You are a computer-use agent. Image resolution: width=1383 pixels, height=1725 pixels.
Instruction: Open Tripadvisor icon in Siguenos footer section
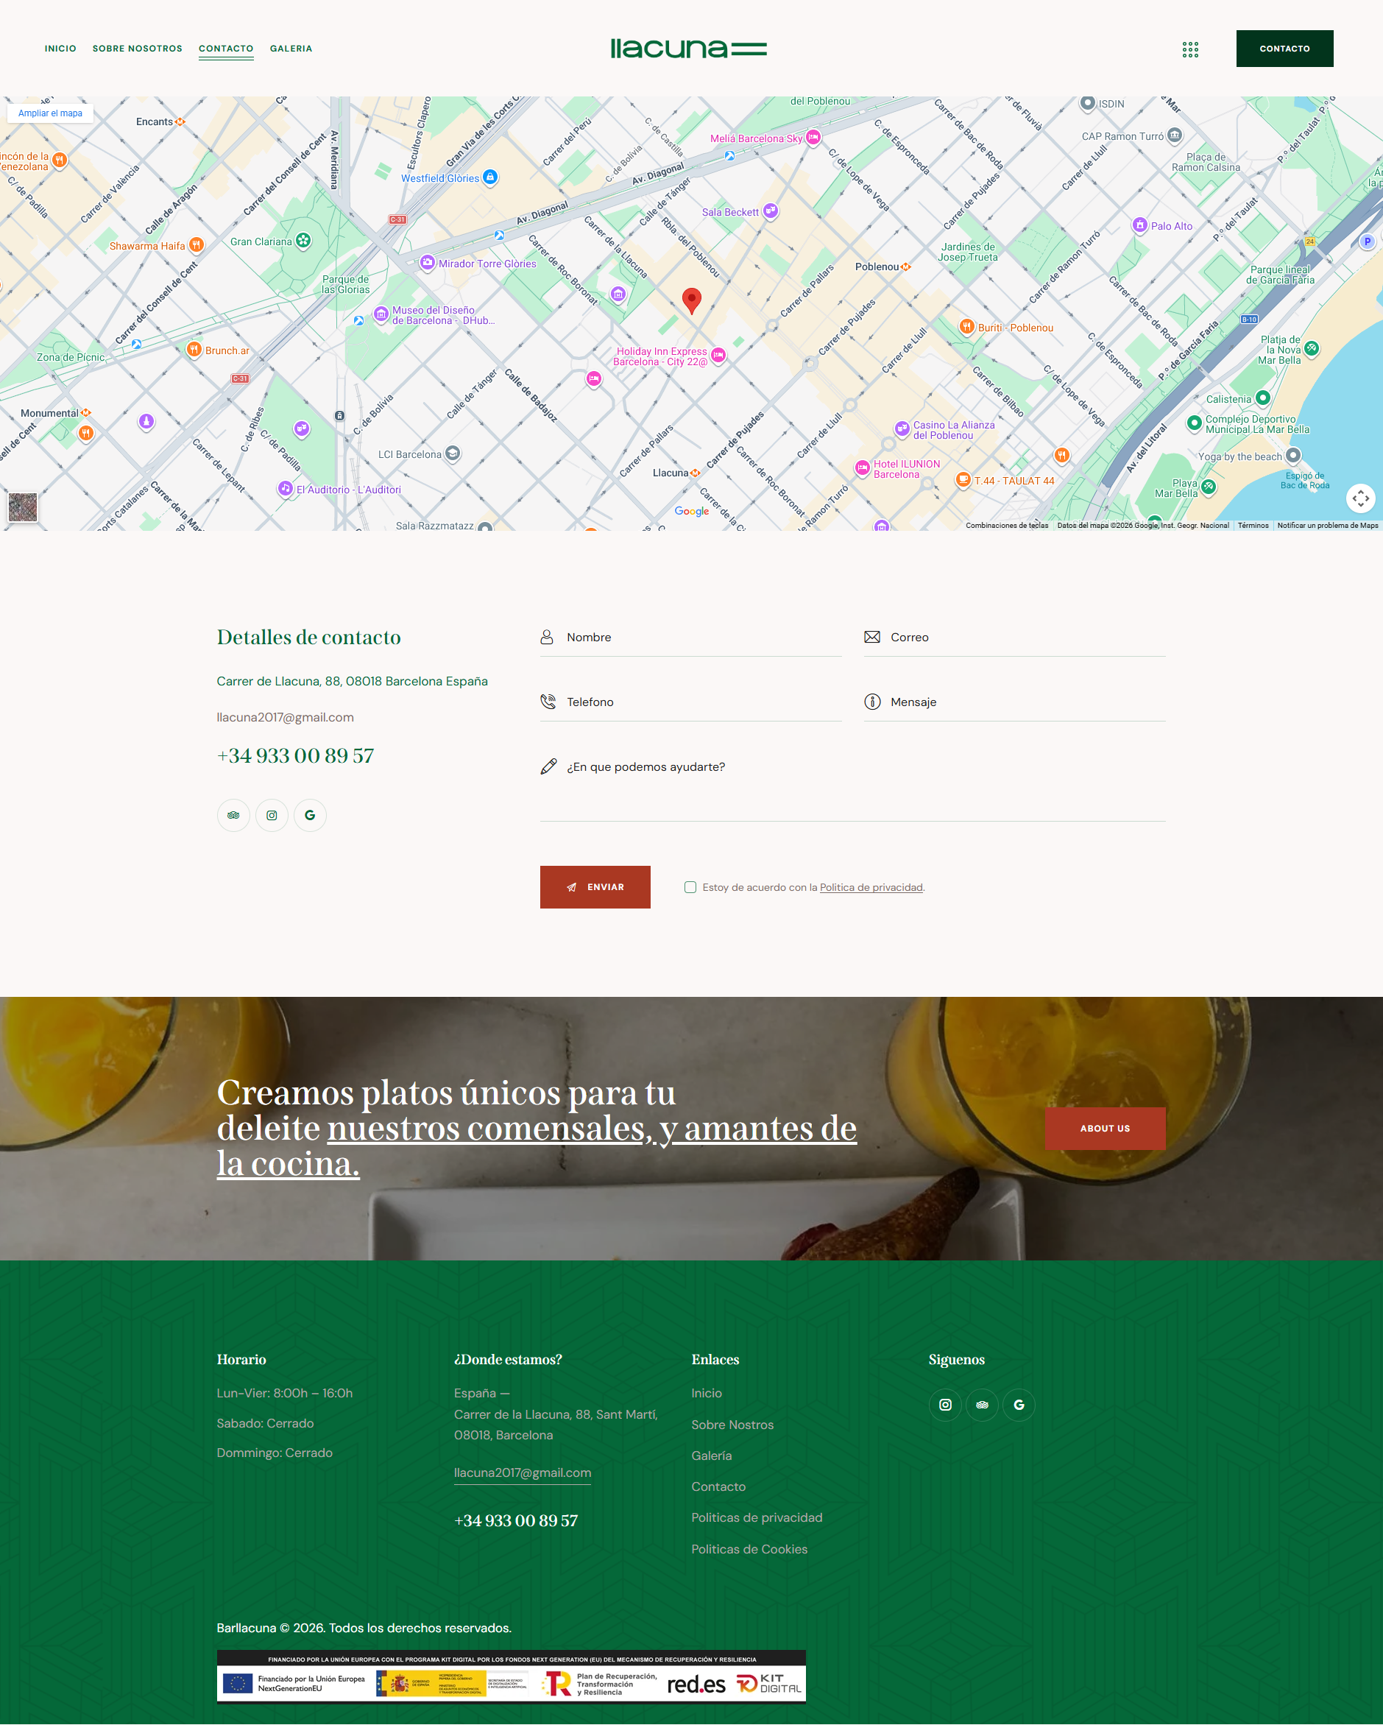pyautogui.click(x=983, y=1405)
